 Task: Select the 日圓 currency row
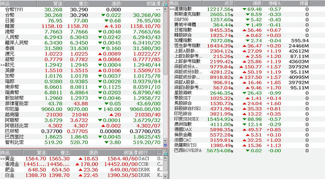coord(81,21)
